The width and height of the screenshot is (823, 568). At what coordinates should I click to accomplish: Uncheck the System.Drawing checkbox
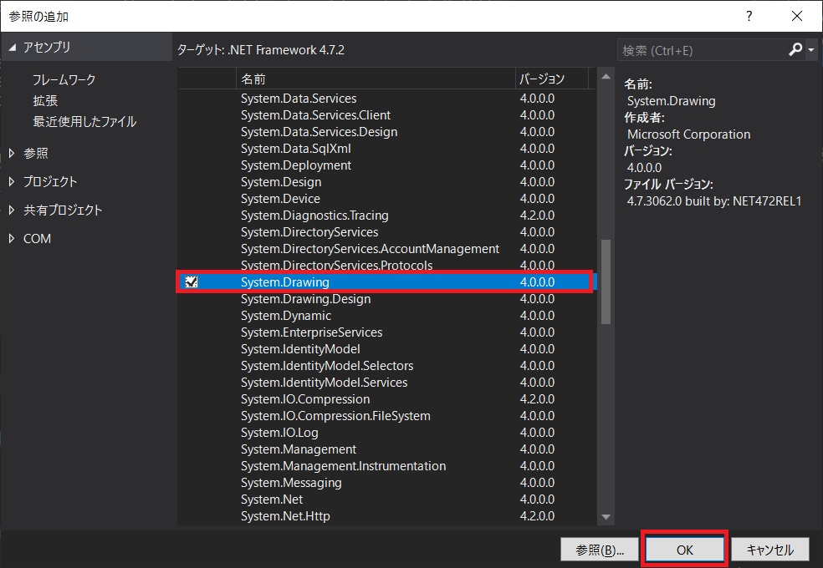click(192, 281)
